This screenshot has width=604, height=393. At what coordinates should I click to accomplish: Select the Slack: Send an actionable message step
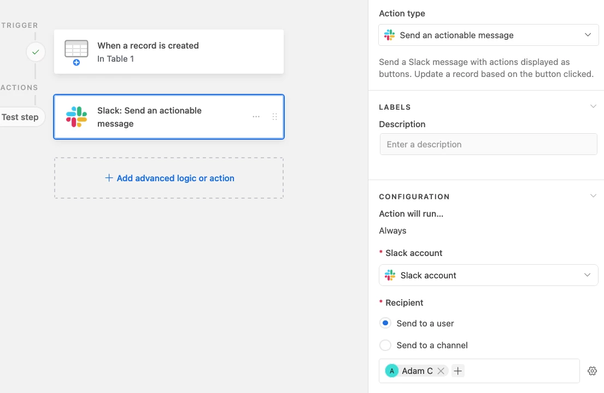click(x=169, y=116)
